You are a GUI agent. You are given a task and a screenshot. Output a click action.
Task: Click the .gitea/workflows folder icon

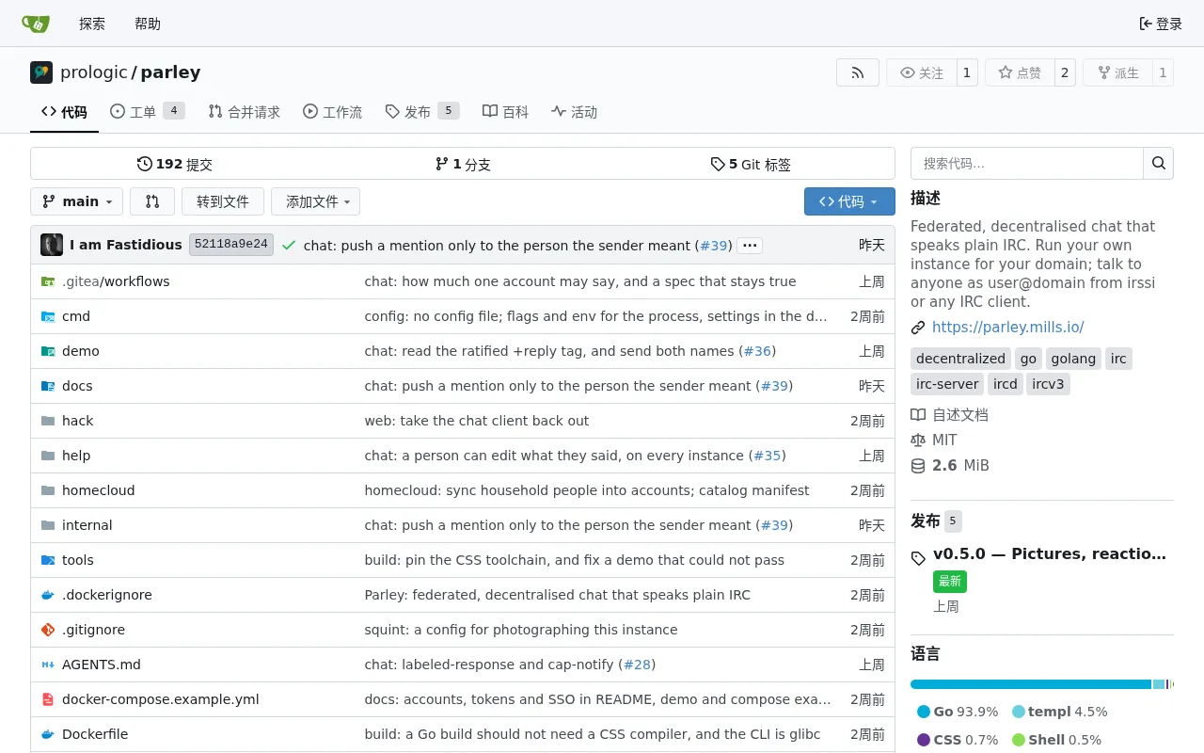point(48,281)
